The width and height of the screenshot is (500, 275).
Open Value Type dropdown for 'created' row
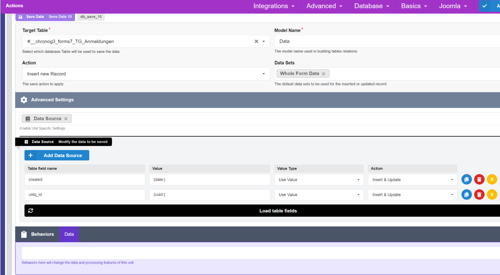(x=358, y=180)
